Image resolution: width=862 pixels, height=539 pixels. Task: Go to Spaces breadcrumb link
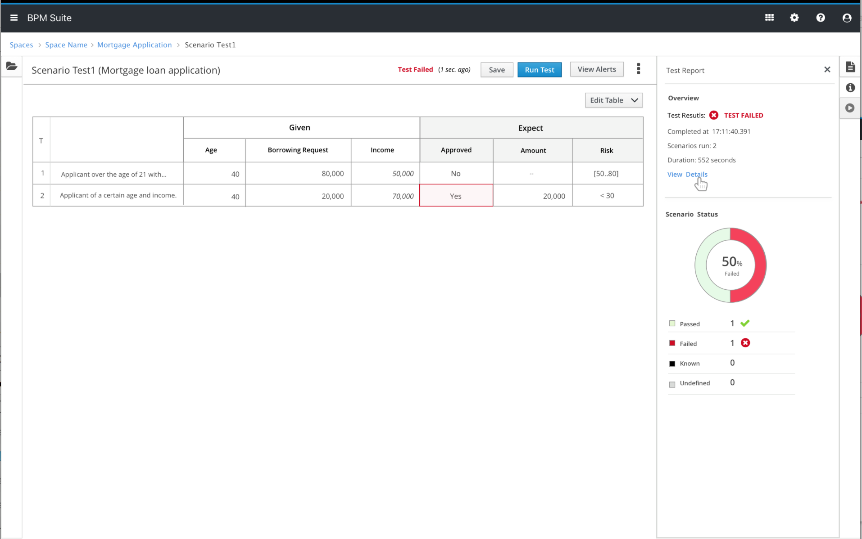click(21, 45)
